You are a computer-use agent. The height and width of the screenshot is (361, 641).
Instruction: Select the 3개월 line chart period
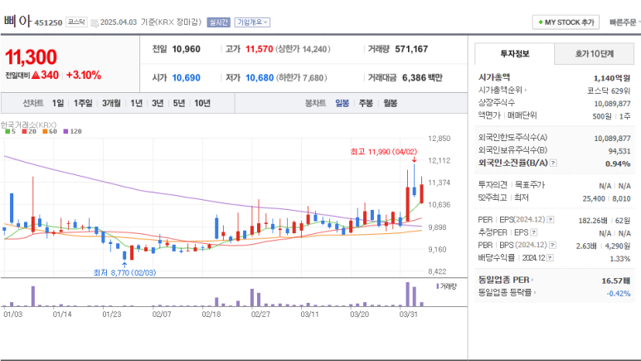pyautogui.click(x=111, y=103)
